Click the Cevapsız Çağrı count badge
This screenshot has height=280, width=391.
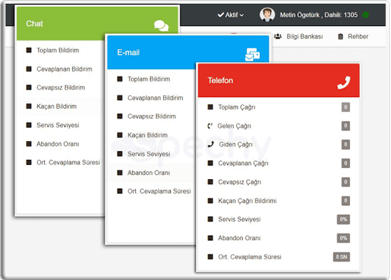(346, 182)
